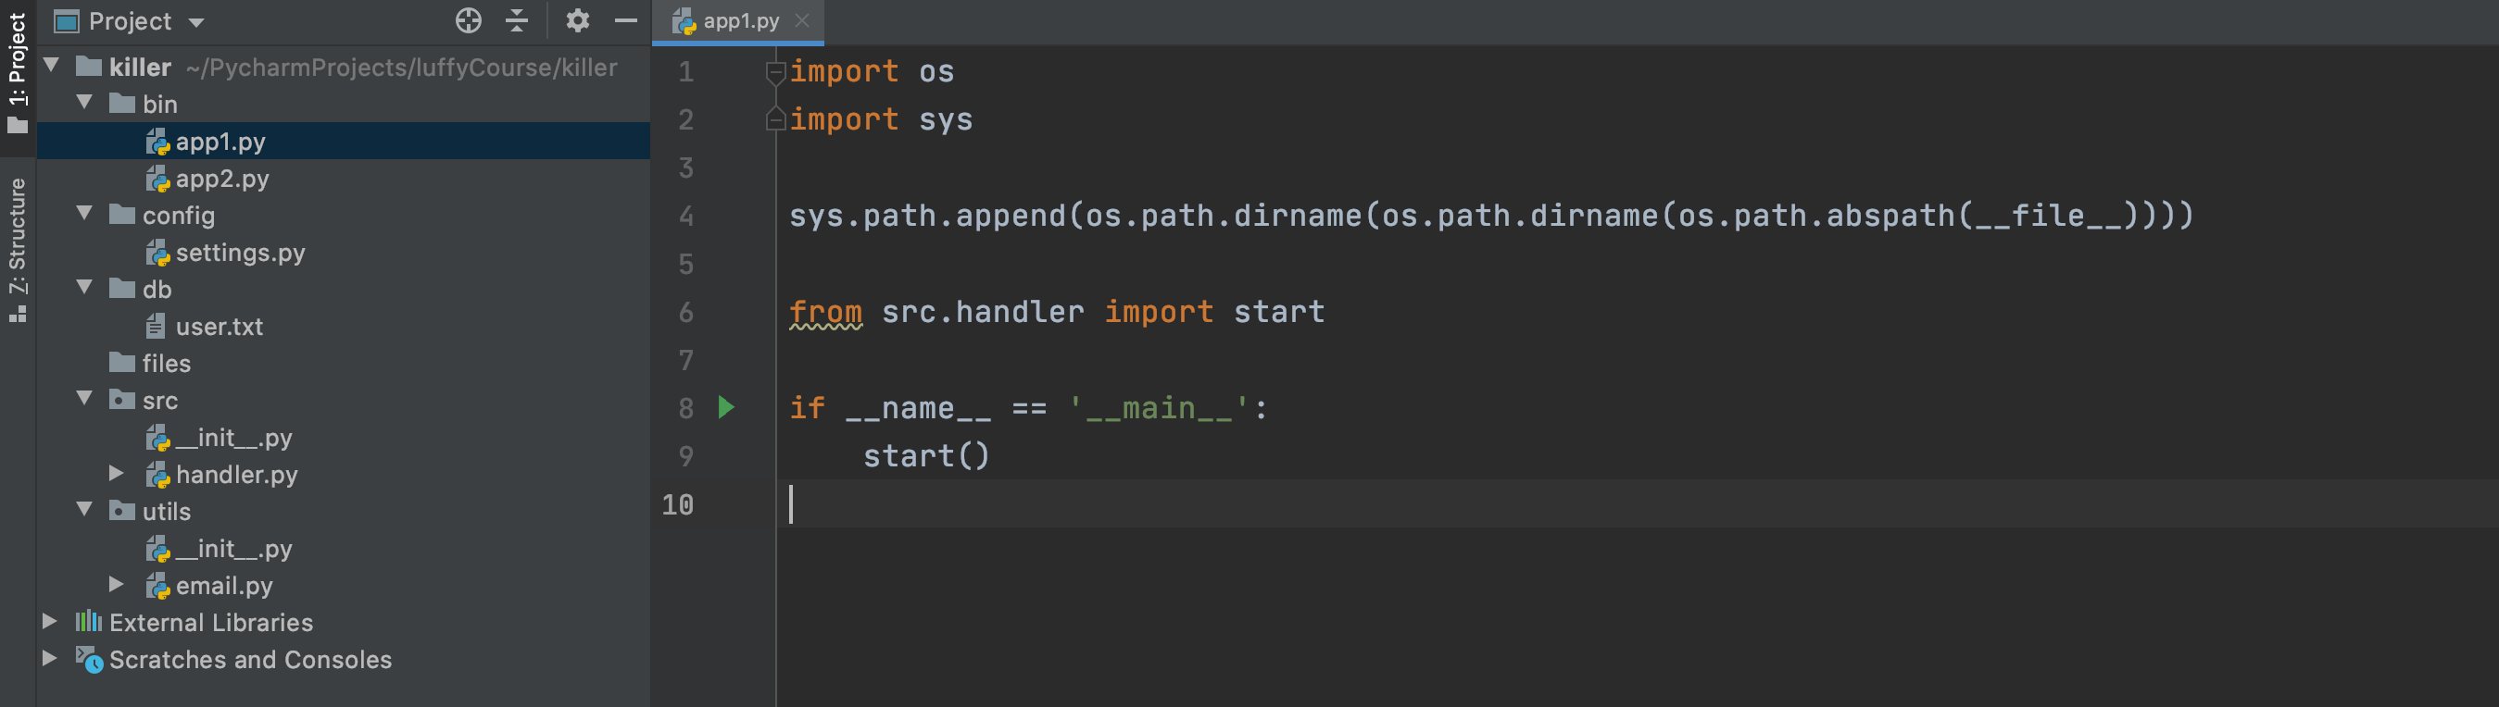Click the app2.py Python file icon
The image size is (2499, 707).
point(157,179)
